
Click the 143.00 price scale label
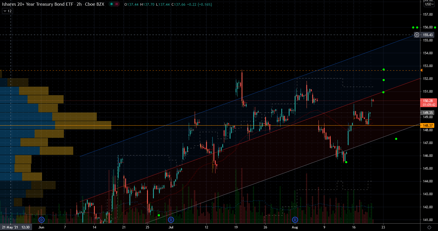pyautogui.click(x=428, y=194)
